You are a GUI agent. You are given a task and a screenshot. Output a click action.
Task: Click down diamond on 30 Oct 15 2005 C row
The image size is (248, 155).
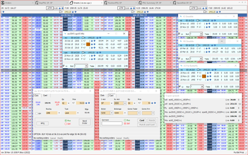(x=94, y=41)
